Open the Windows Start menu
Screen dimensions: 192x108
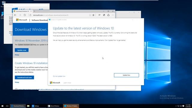2,106
